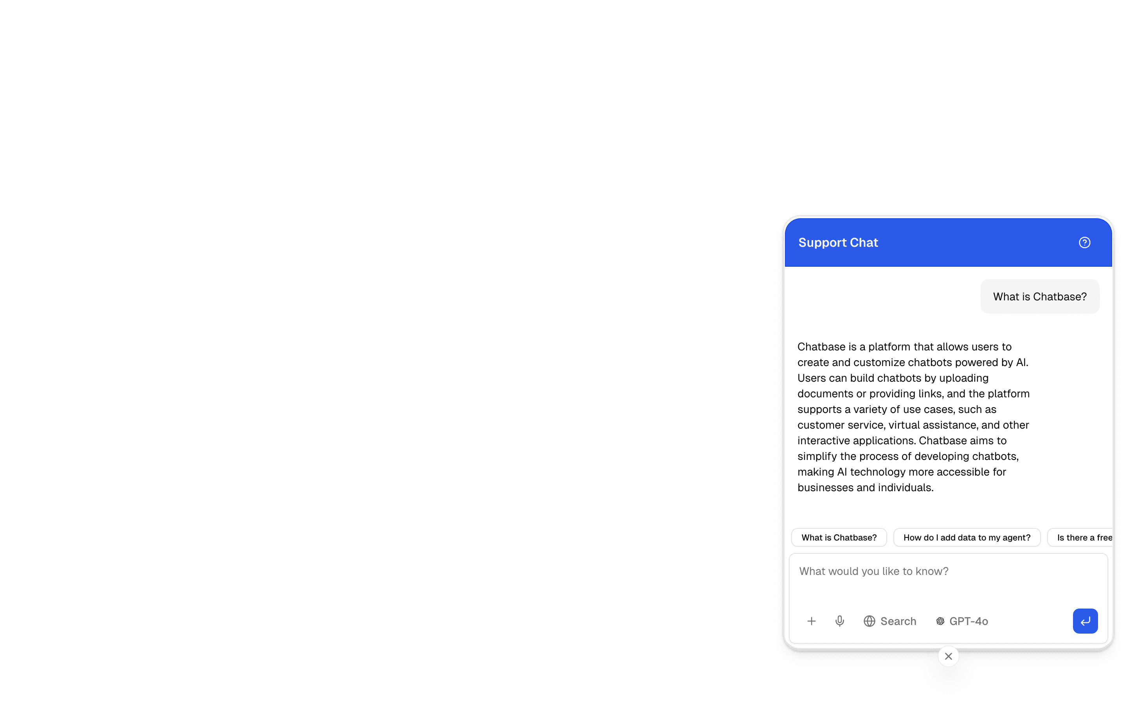Viewport: 1127px width, 704px height.
Task: Click the globe icon next to Search
Action: (869, 621)
